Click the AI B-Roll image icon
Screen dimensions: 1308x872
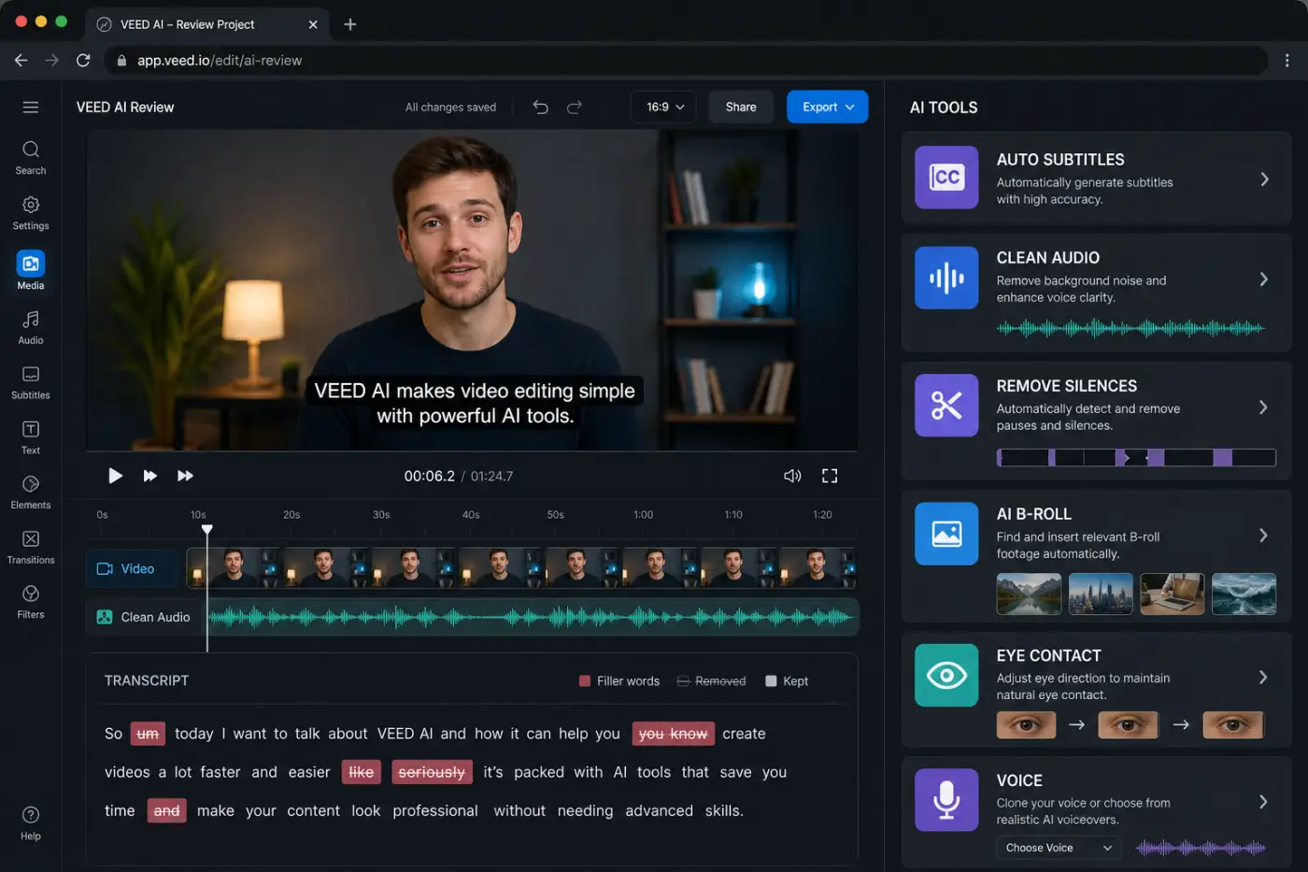[x=946, y=534]
